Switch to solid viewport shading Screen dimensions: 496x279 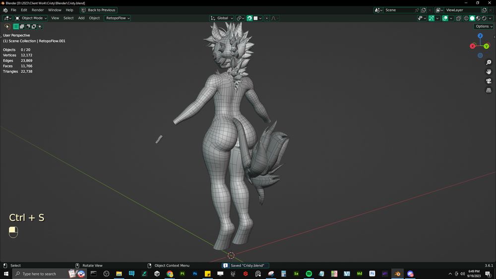click(472, 18)
